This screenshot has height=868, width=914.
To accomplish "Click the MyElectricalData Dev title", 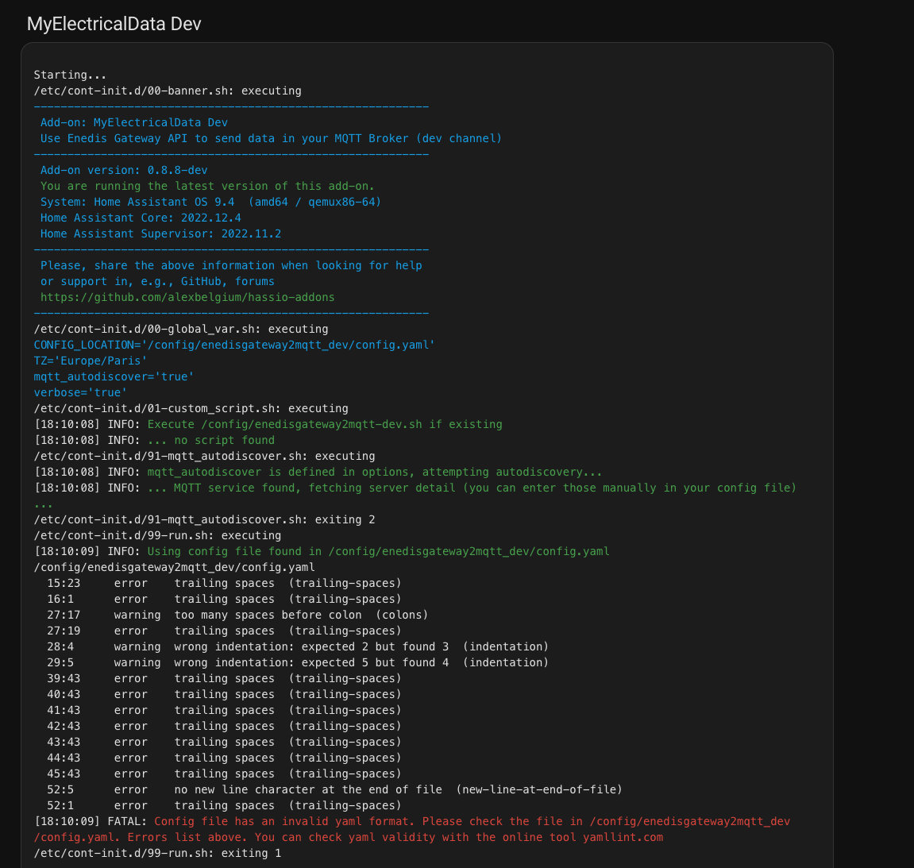I will tap(114, 24).
